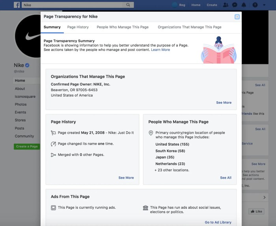Viewport: 276px width, 226px height.
Task: Close the Page Transparency dialog
Action: click(x=237, y=17)
